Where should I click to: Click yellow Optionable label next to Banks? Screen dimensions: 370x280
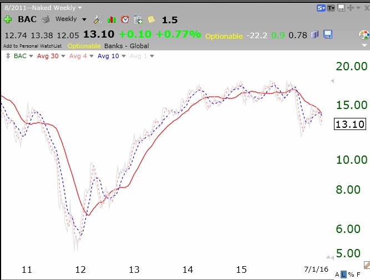(x=84, y=46)
